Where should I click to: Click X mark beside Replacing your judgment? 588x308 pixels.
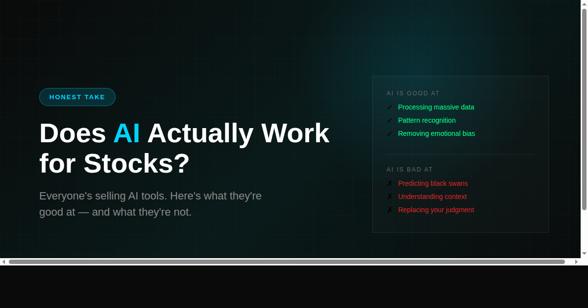pos(390,210)
